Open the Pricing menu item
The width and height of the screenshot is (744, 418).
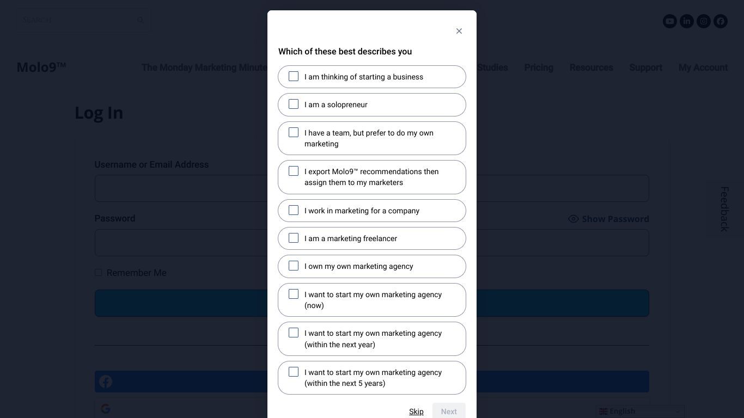pos(539,67)
